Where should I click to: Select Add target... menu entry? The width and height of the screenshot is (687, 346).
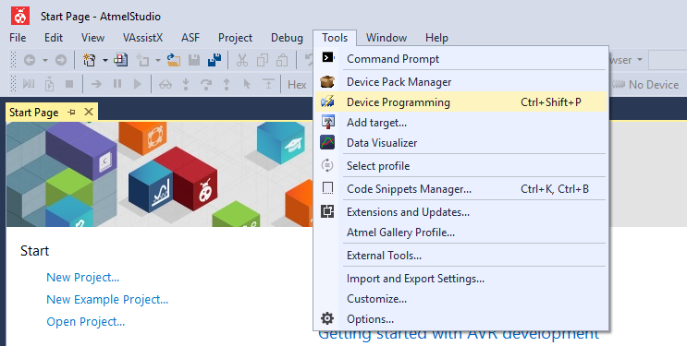click(460, 123)
